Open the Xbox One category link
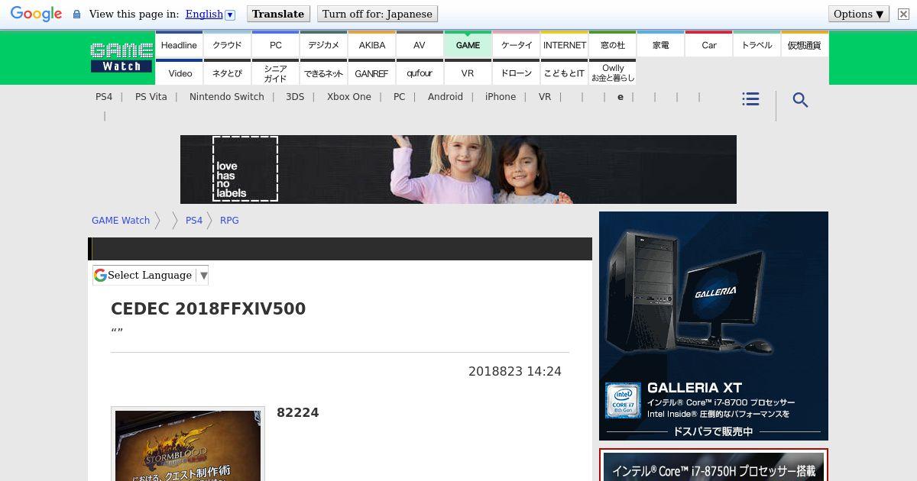The width and height of the screenshot is (917, 481). [x=349, y=96]
